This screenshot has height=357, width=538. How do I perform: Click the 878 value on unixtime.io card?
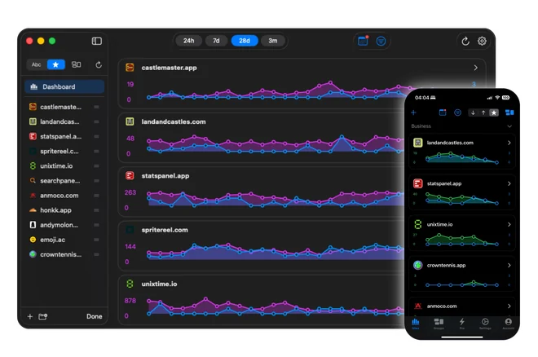click(x=130, y=301)
